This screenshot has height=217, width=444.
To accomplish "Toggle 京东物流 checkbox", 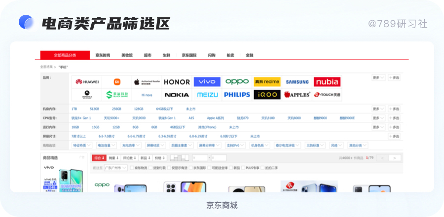I will tap(132, 168).
